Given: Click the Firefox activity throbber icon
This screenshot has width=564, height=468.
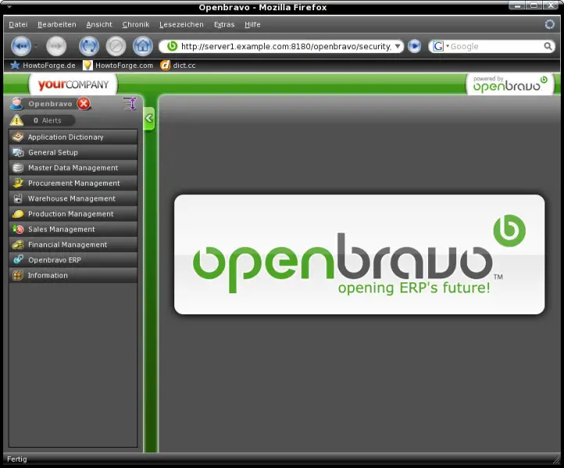Looking at the screenshot, I should click(x=550, y=24).
